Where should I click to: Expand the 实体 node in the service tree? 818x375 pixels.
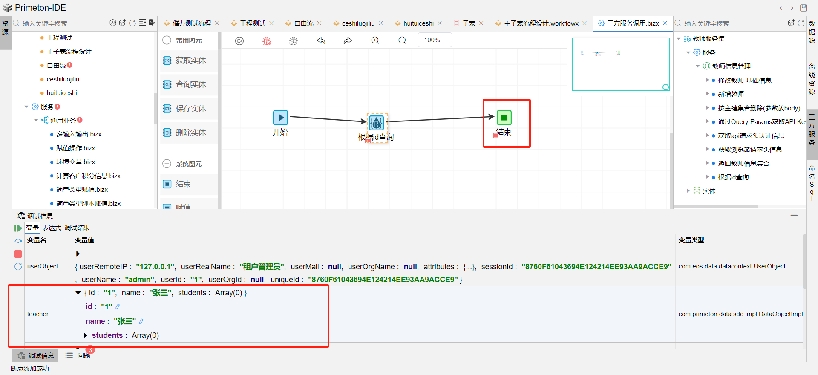(688, 191)
